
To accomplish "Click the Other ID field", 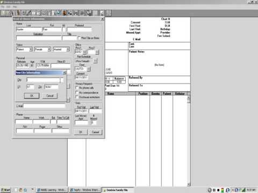I will (x=61, y=66).
